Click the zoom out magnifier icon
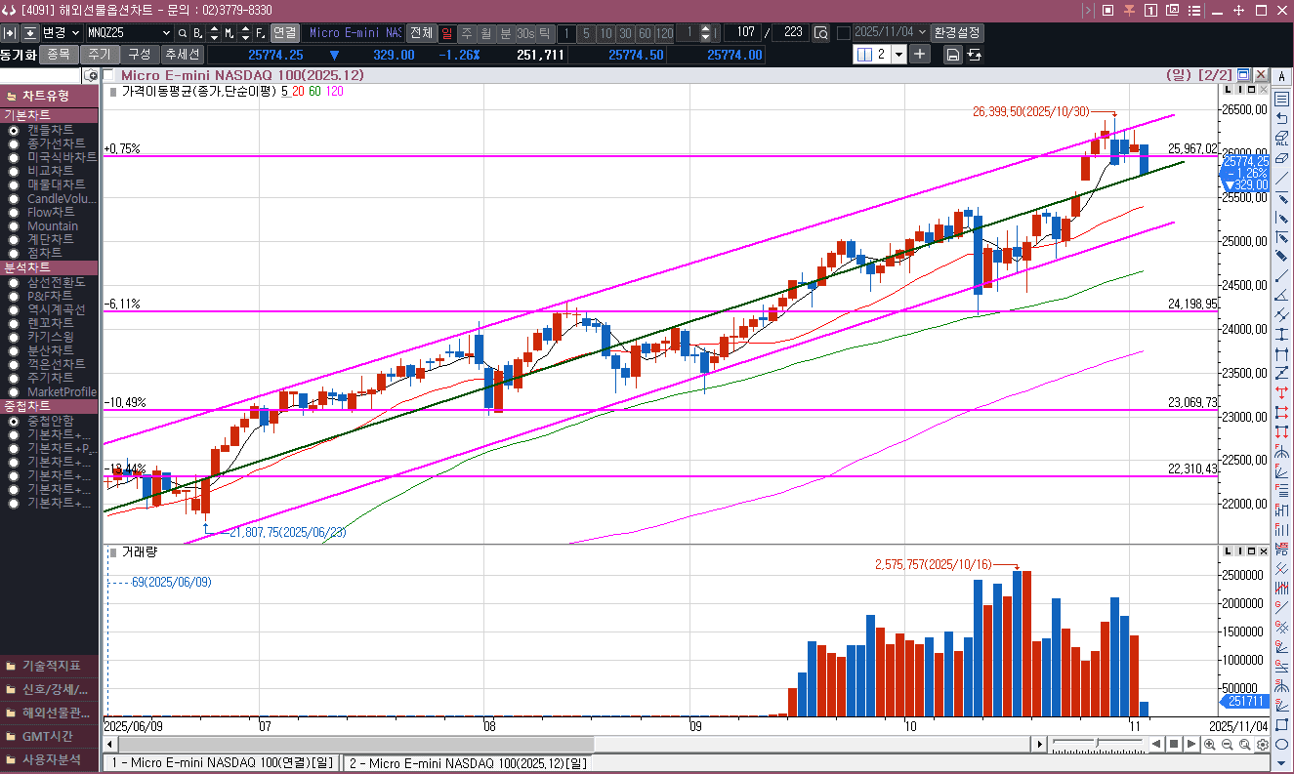This screenshot has height=774, width=1294. 1228,745
